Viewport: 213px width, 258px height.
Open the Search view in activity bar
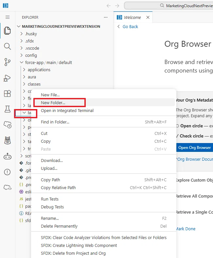tap(8, 46)
